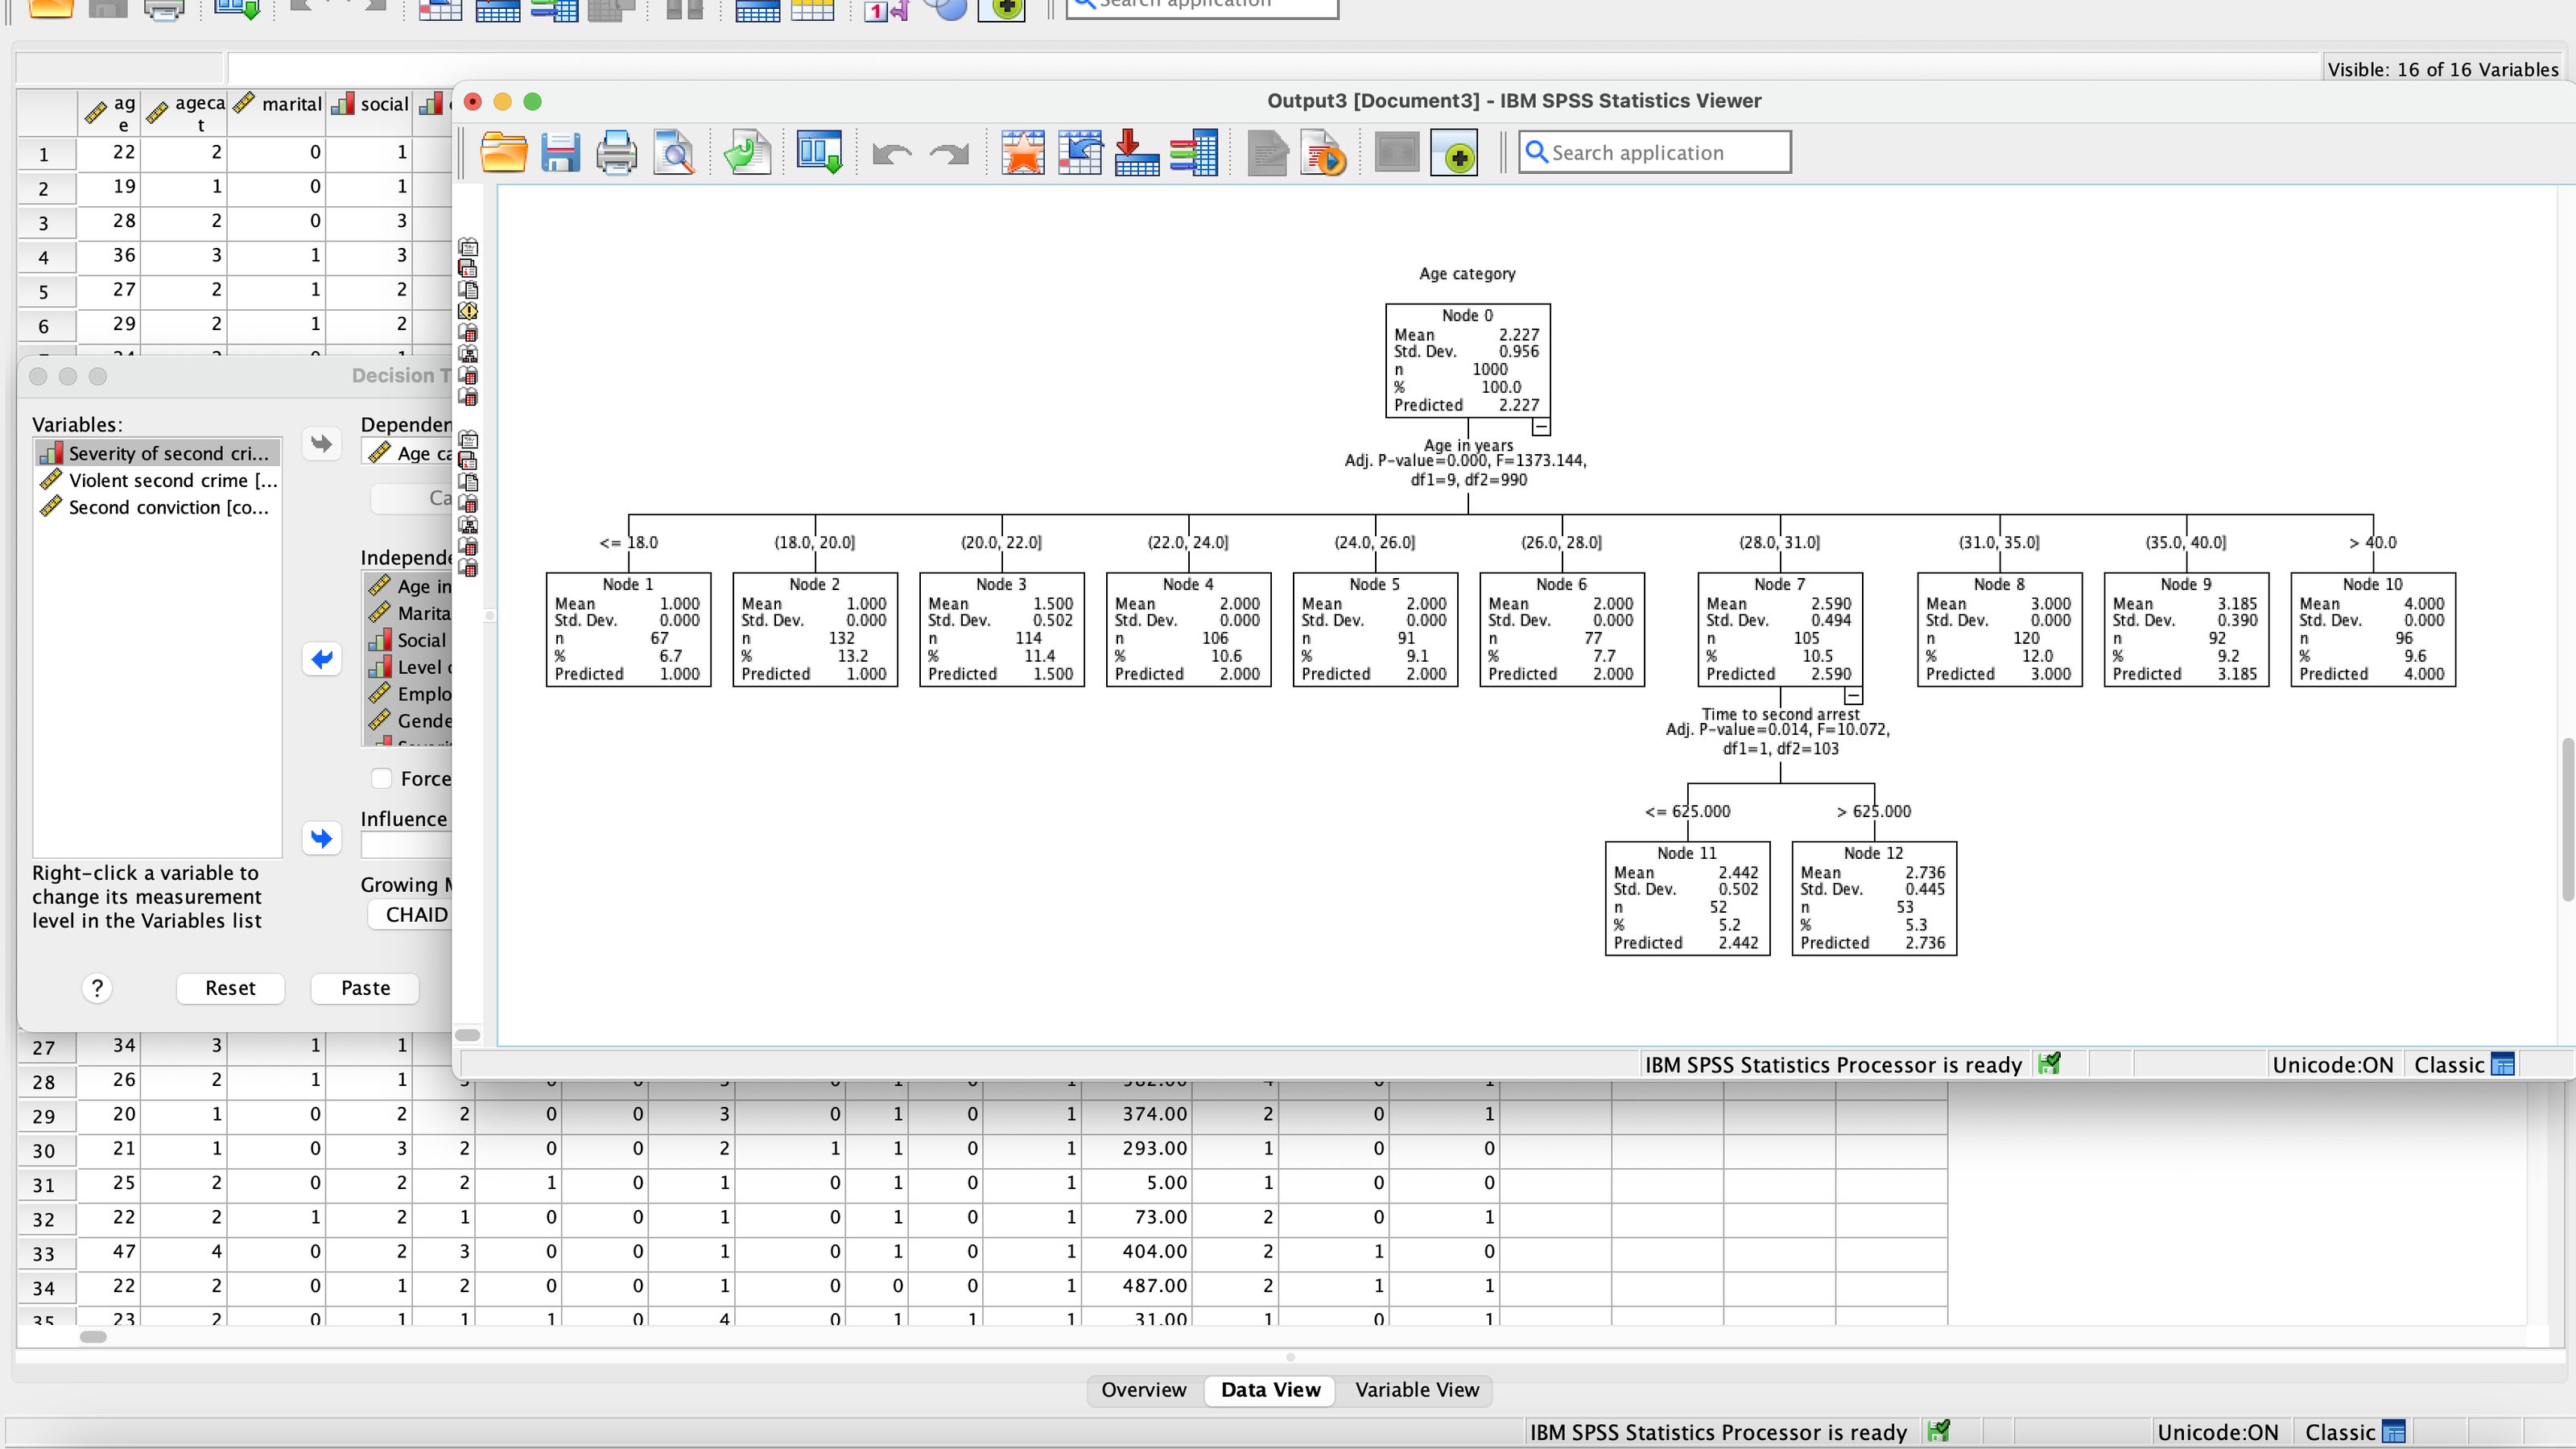Select the Node 3 box in the tree
Image resolution: width=2576 pixels, height=1449 pixels.
pyautogui.click(x=1001, y=629)
